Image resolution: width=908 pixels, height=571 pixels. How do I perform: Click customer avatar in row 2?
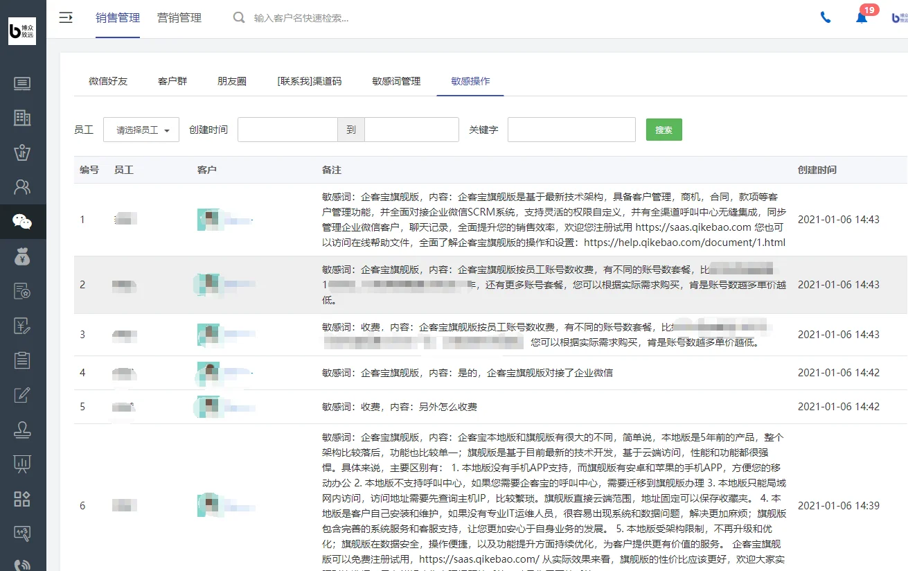click(208, 284)
